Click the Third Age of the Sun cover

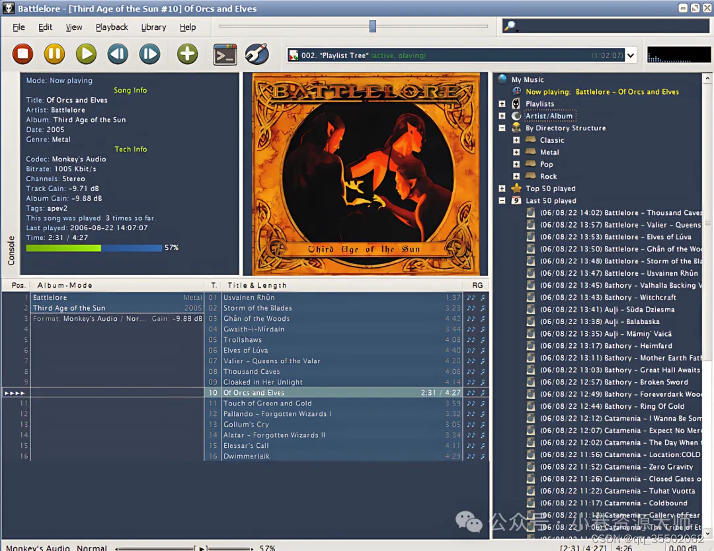(365, 174)
